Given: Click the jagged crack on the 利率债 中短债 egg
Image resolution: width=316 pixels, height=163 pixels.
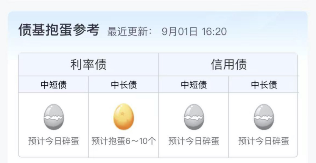Looking at the screenshot, I should pyautogui.click(x=54, y=118).
